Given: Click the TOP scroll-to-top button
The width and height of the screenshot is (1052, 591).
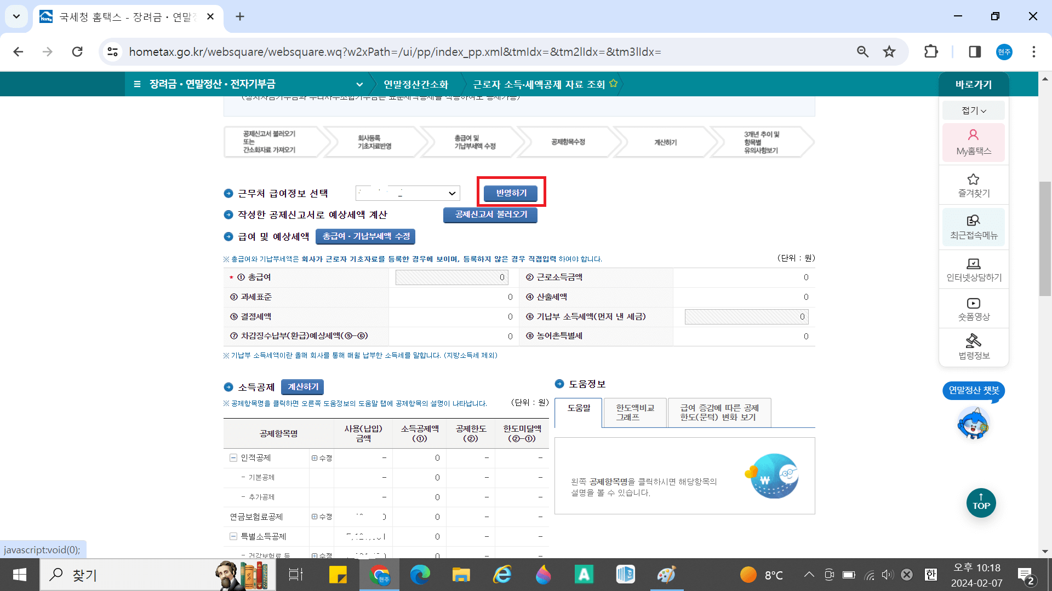Looking at the screenshot, I should (x=981, y=502).
